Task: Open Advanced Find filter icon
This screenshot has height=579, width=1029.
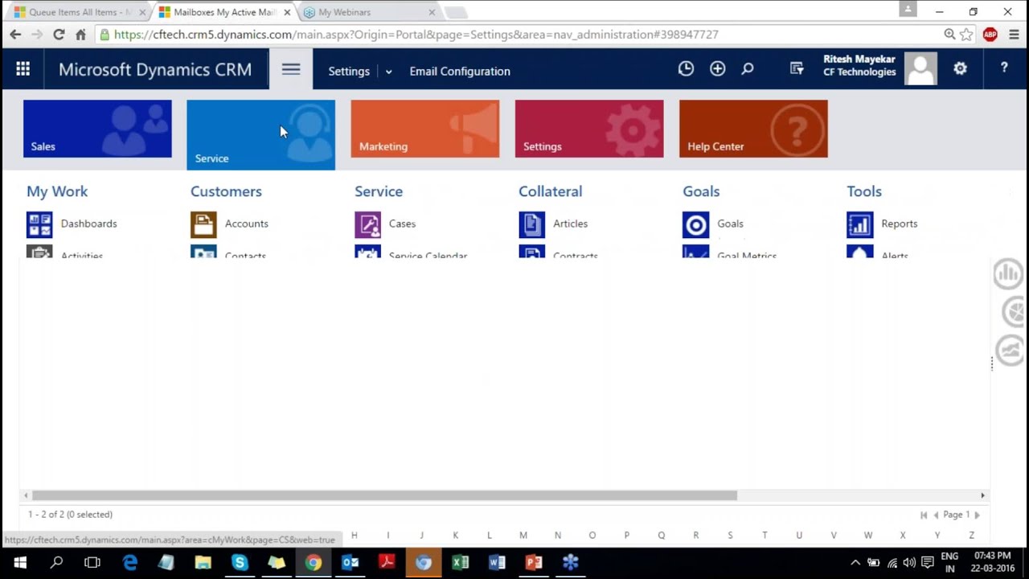Action: click(x=797, y=69)
